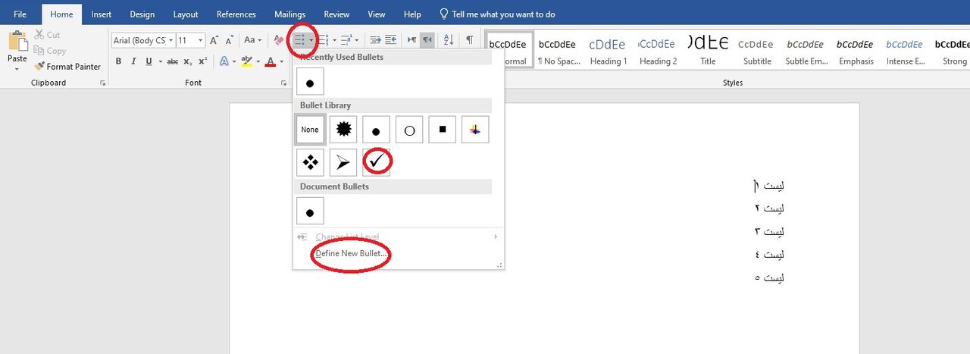Select the checkmark bullet in Bullet Library
The height and width of the screenshot is (354, 970).
point(377,162)
